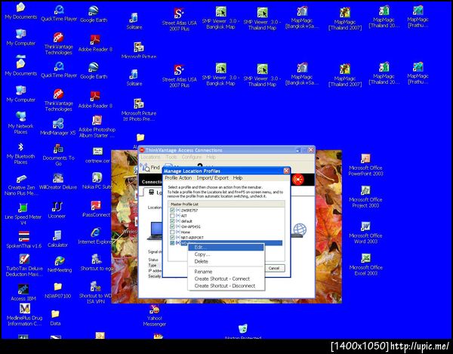Open SpokenThai v1.6 flag icon
Image resolution: width=453 pixels, height=354 pixels.
(23, 236)
